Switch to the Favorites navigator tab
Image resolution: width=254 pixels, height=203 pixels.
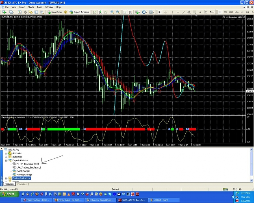coord(22,184)
